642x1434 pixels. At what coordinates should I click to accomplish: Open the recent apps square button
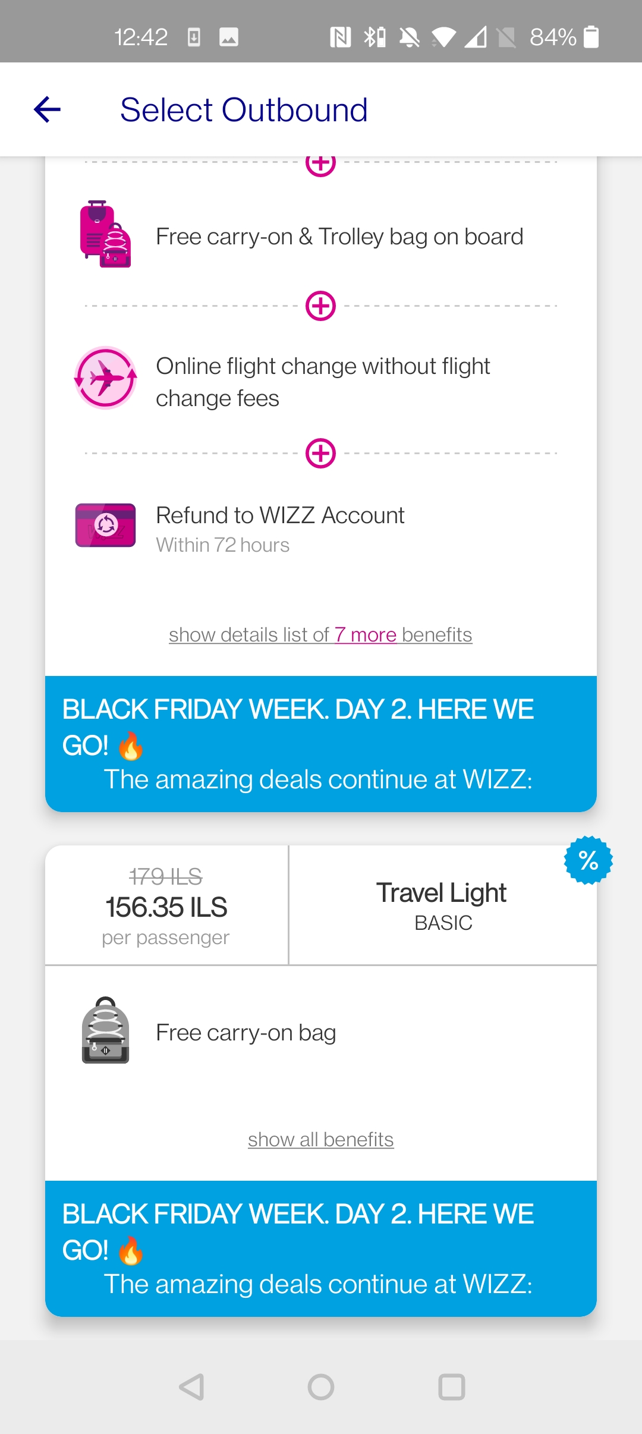pos(452,1387)
